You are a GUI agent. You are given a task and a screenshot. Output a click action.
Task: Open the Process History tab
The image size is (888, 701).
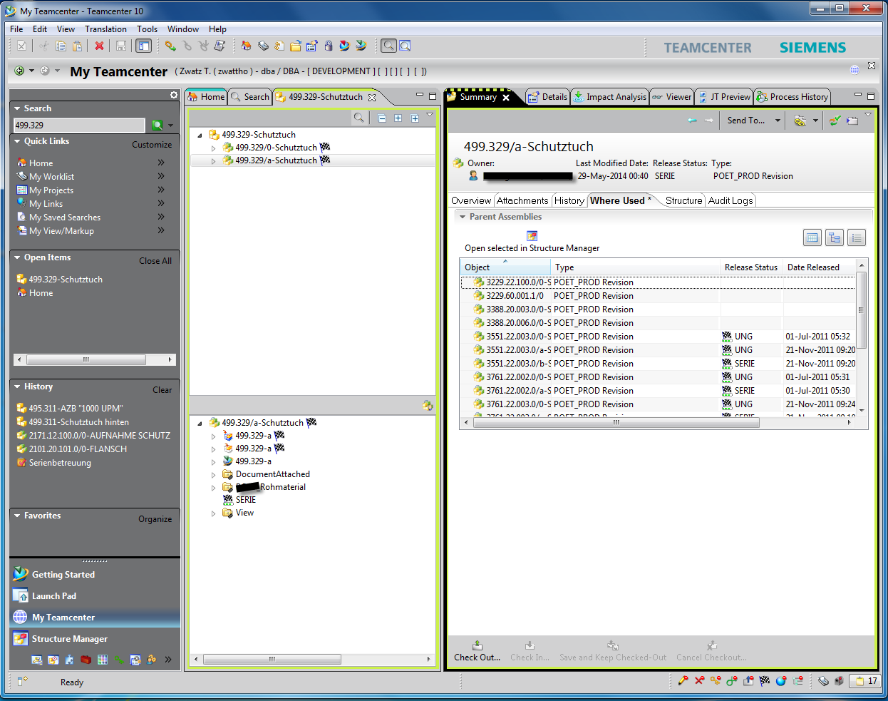coord(793,97)
